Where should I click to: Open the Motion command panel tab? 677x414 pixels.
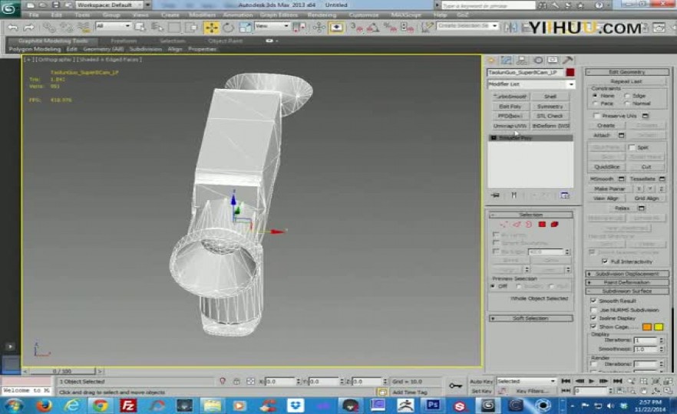tap(537, 60)
